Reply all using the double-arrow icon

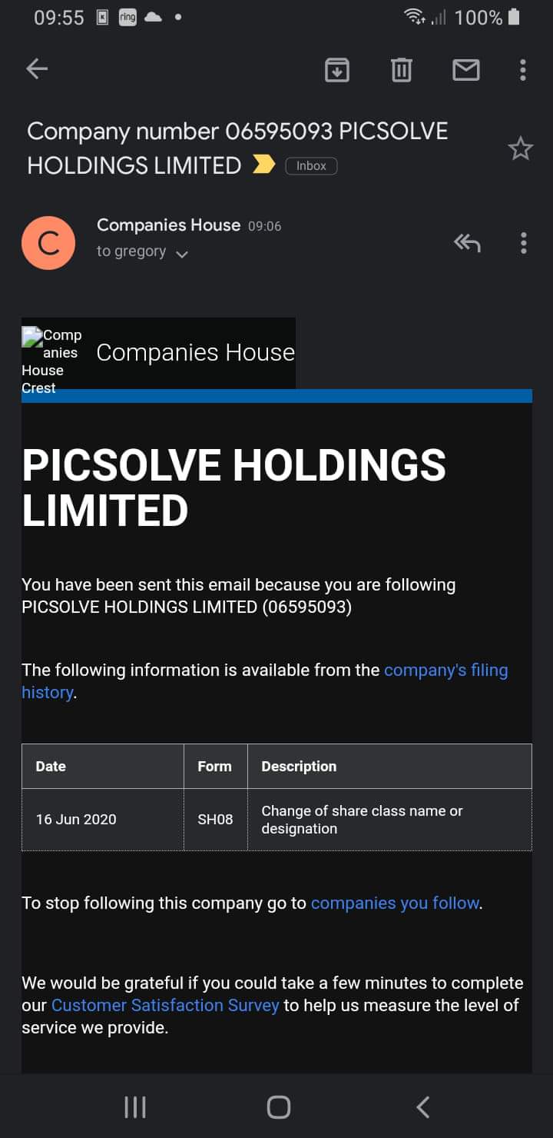tap(467, 243)
